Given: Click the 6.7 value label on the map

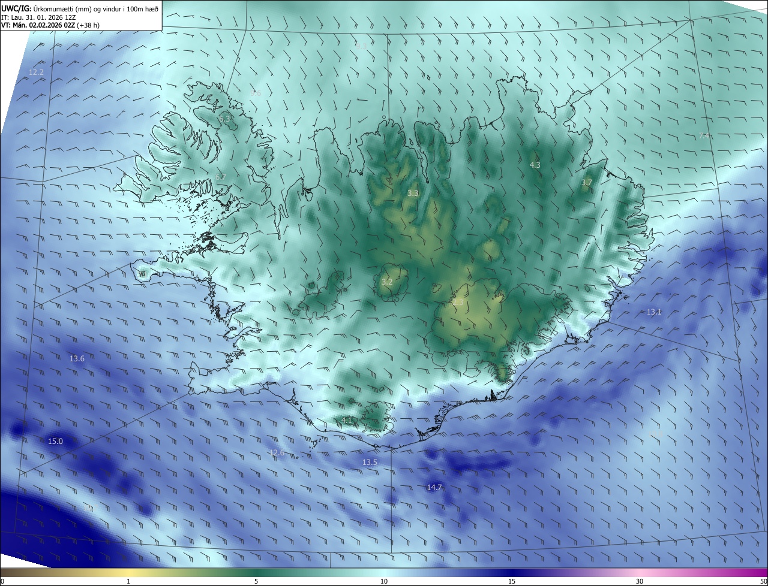Looking at the screenshot, I should [220, 177].
